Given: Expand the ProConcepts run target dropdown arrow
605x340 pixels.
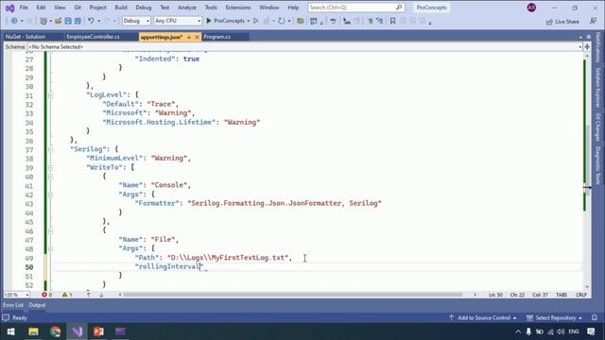Looking at the screenshot, I should pyautogui.click(x=248, y=21).
